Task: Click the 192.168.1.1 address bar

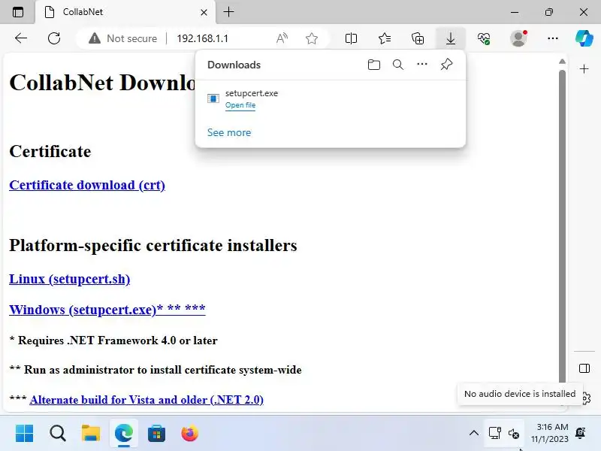Action: tap(202, 38)
